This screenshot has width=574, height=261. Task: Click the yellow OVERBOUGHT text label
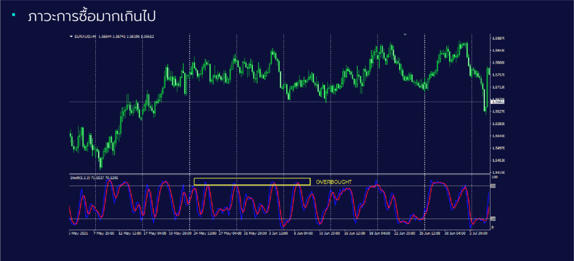334,182
